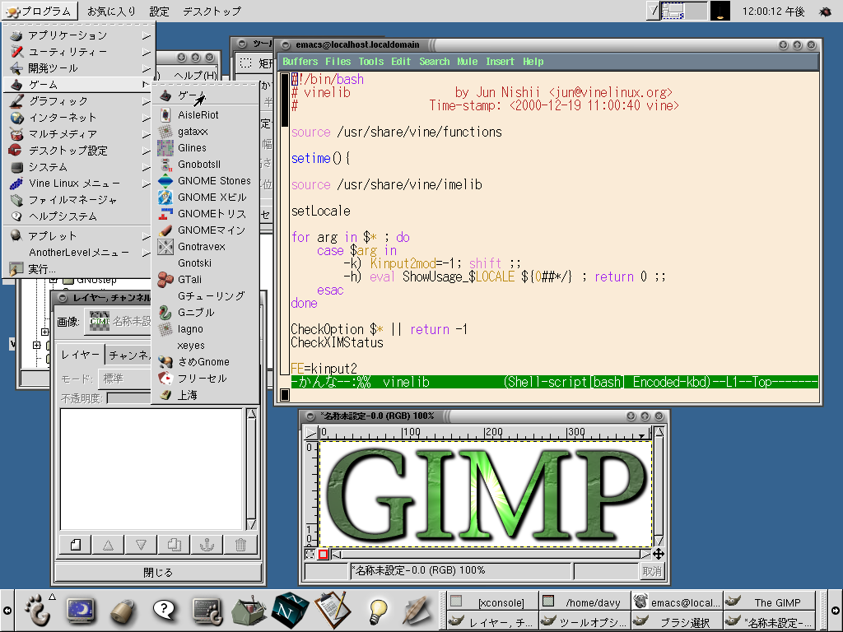This screenshot has width=843, height=632.
Task: Expand the システム submenu
Action: point(78,167)
